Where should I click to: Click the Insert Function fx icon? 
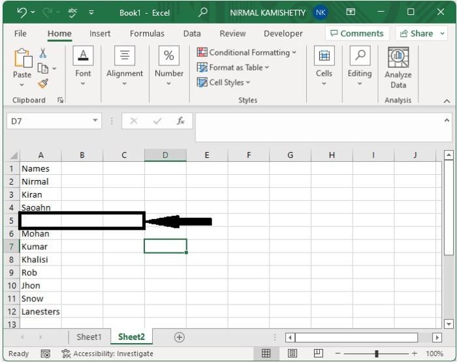pyautogui.click(x=180, y=121)
